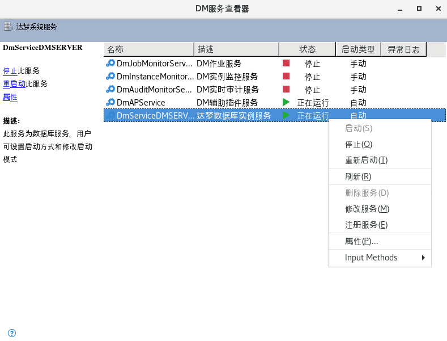Click 手动 startup type of DmInstanceMonitor row
The height and width of the screenshot is (341, 447).
tap(359, 77)
